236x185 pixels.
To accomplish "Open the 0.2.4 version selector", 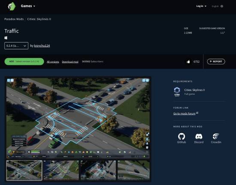I will coord(16,46).
